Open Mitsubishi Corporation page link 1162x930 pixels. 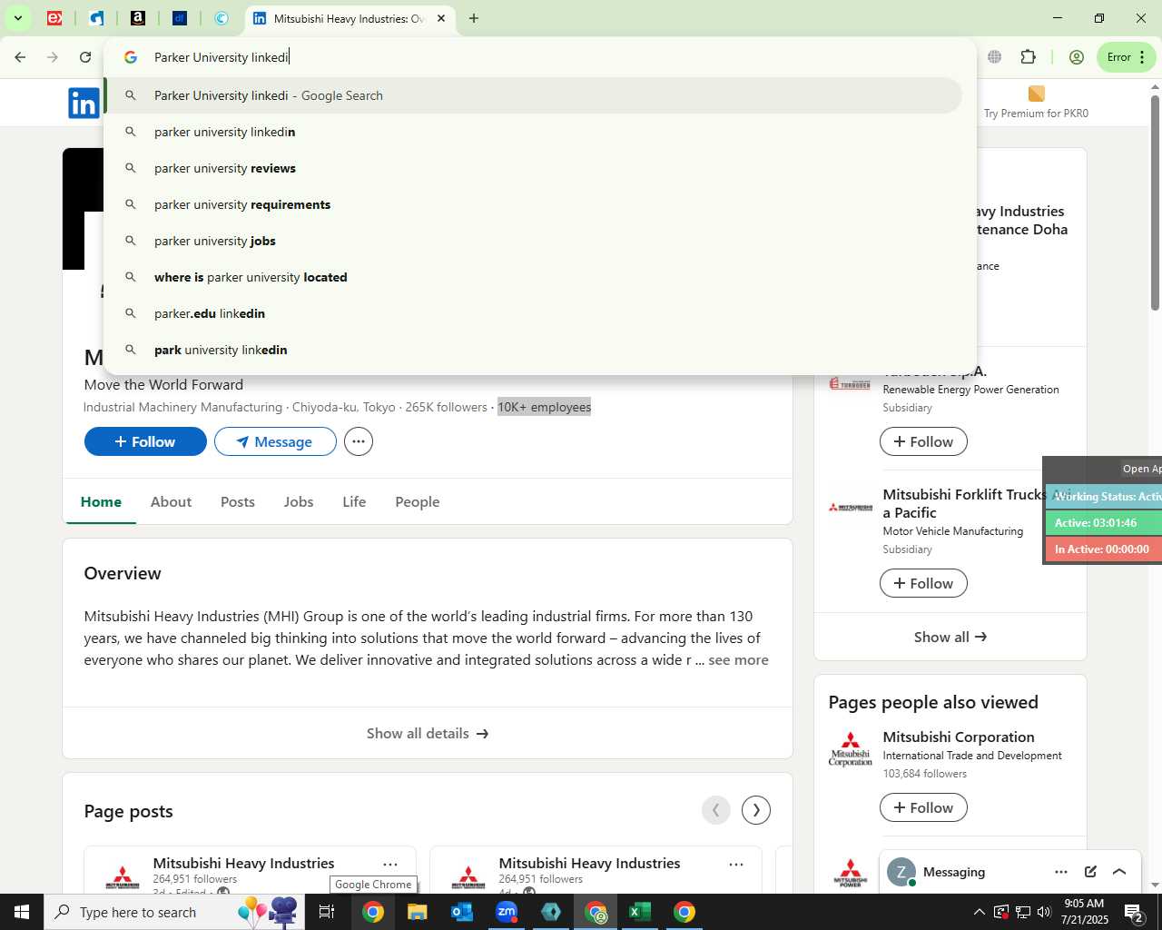(959, 737)
